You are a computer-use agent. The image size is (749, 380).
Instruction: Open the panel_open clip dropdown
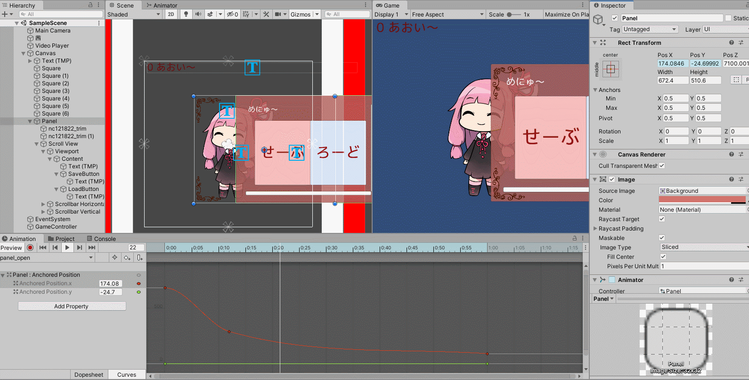[47, 257]
